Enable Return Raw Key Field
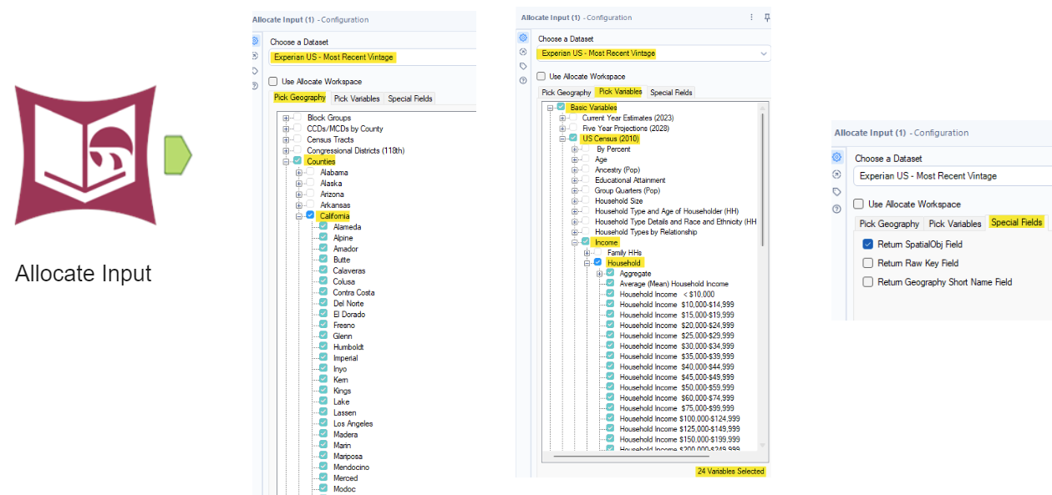This screenshot has height=495, width=1052. click(868, 263)
